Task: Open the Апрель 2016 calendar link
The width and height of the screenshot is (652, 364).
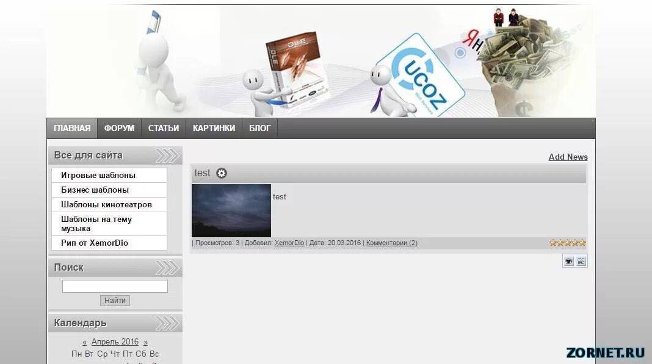Action: (115, 342)
